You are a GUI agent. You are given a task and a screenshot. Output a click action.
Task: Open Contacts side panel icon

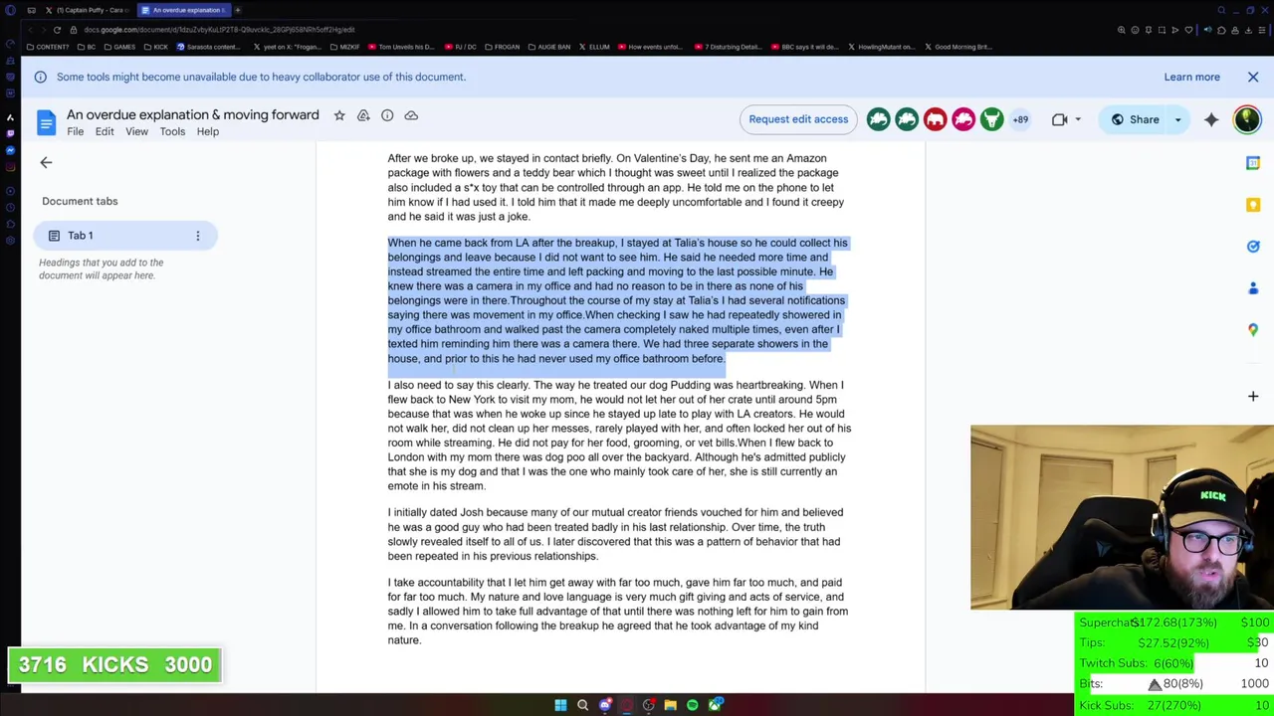1253,288
